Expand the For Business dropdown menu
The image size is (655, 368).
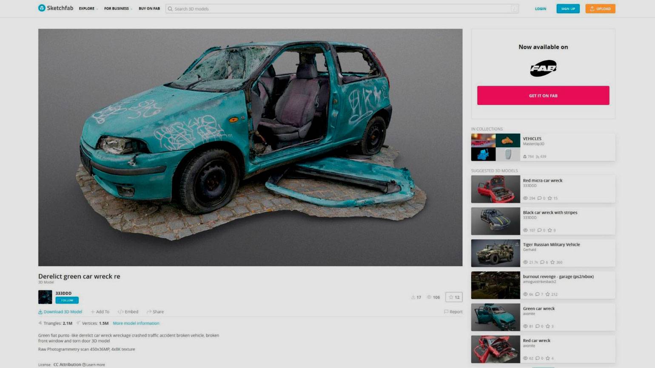(x=118, y=8)
